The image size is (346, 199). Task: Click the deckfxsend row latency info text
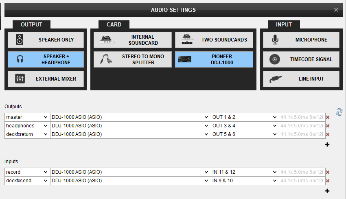302,181
